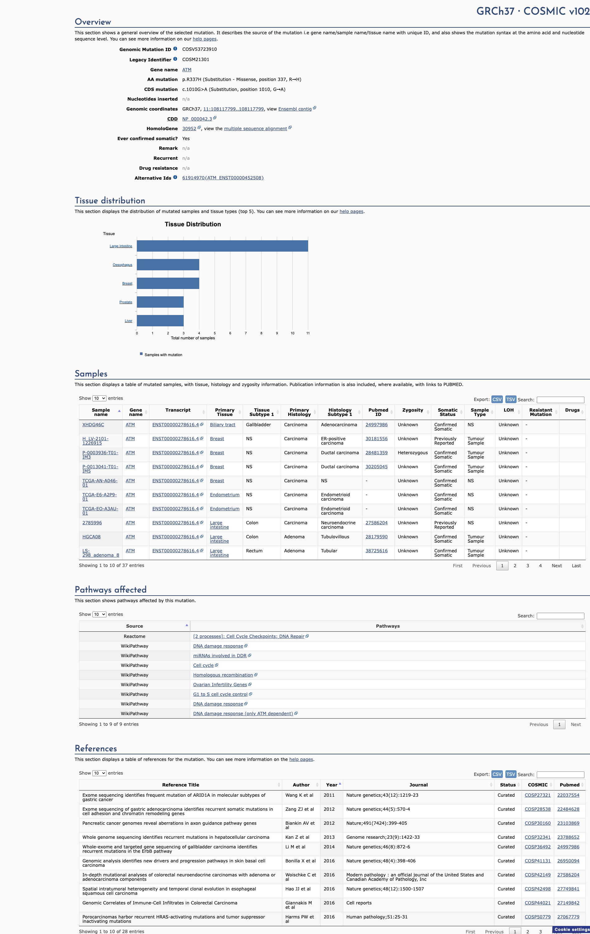
Task: Open COSMIC paper COSP27321 link
Action: (x=537, y=795)
